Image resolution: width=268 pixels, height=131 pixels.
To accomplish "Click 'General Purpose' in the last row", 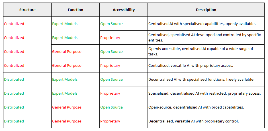I will tap(67, 121).
